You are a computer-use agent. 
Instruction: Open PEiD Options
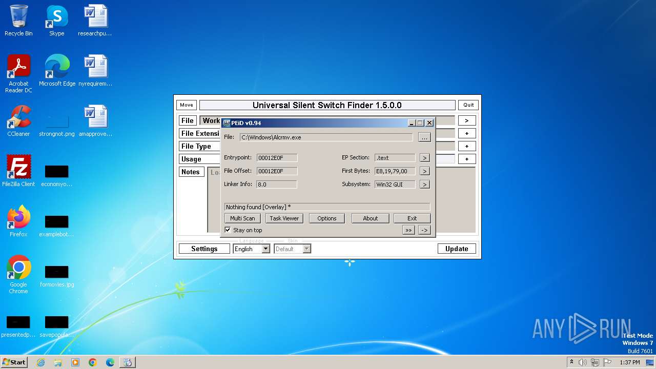tap(327, 218)
